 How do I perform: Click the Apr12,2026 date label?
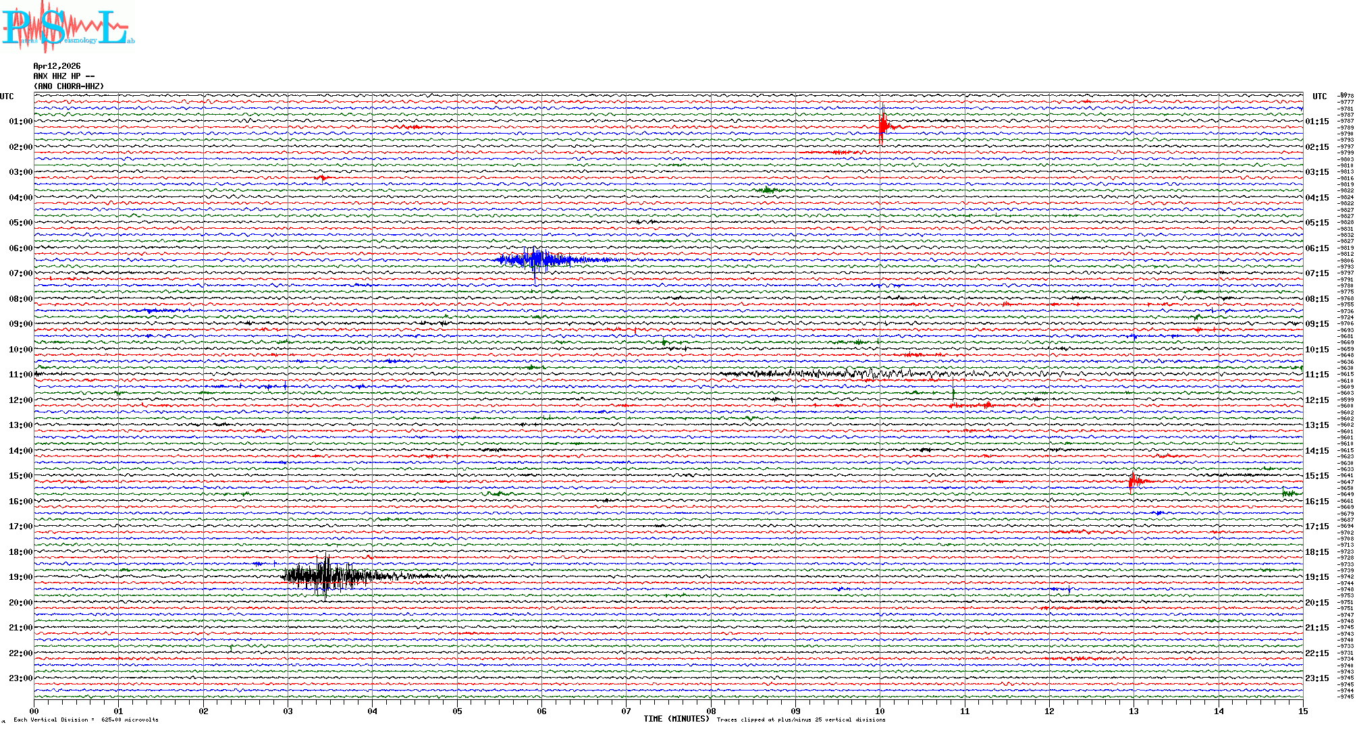[57, 66]
